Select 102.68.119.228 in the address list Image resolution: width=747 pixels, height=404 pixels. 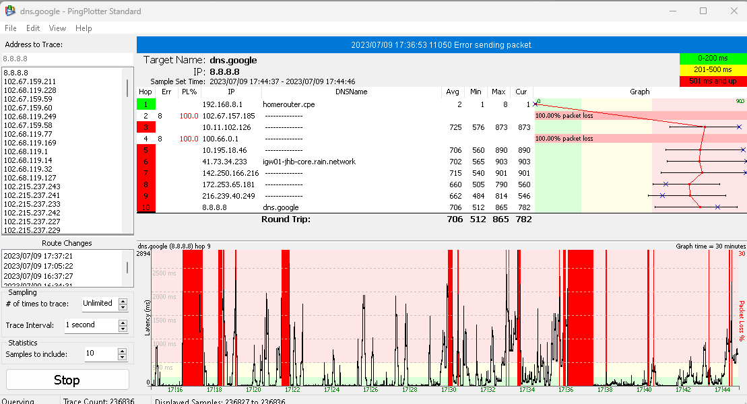click(30, 90)
